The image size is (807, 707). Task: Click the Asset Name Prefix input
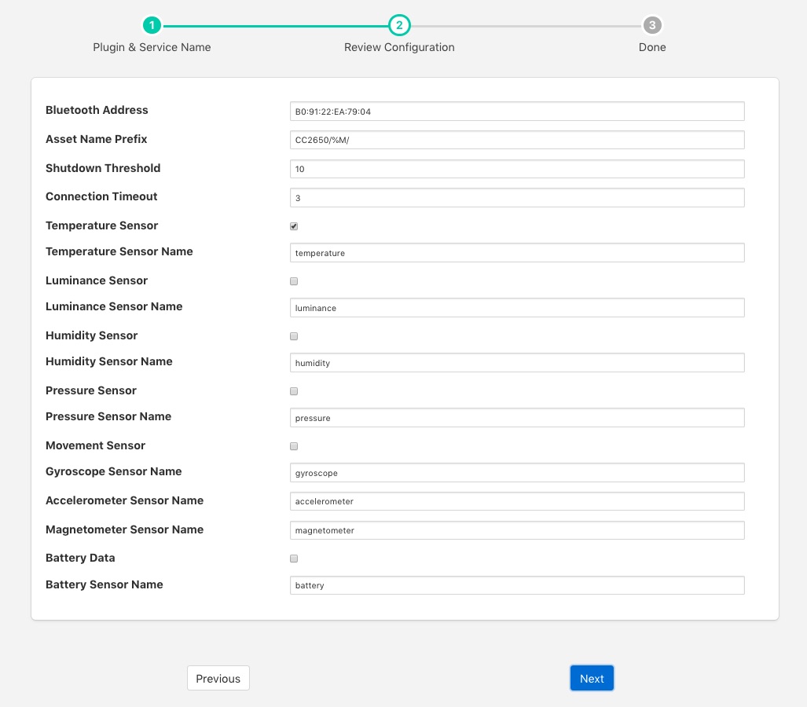pyautogui.click(x=516, y=140)
